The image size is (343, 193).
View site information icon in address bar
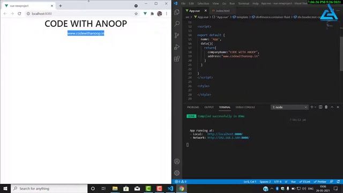[x=28, y=13]
